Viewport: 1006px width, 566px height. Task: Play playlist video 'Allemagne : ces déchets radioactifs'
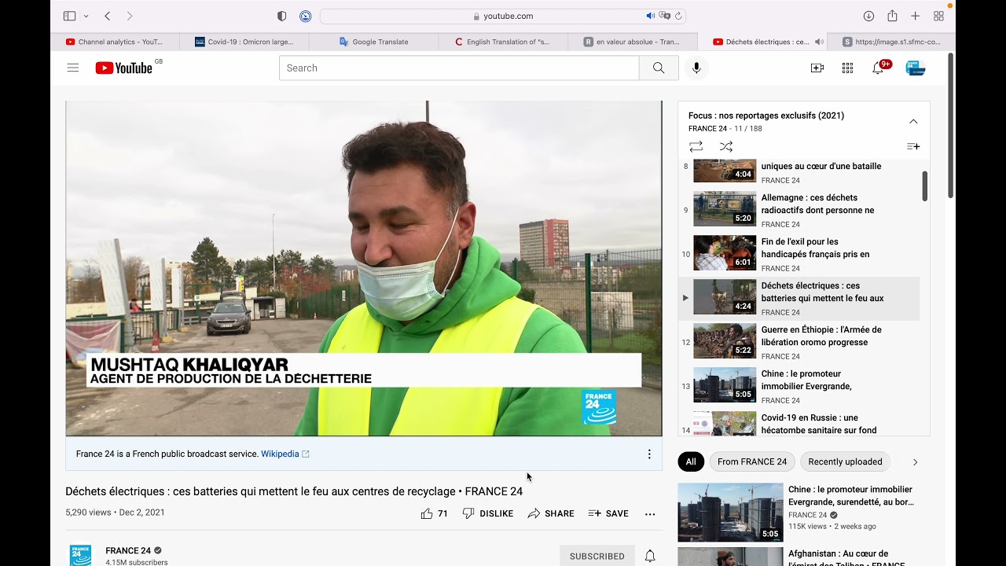click(799, 210)
